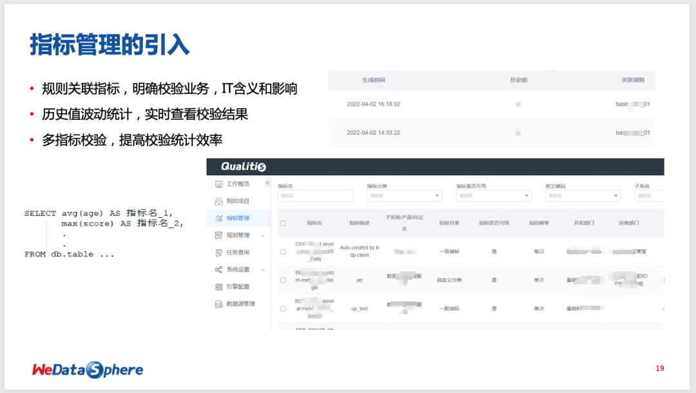Click the 指标描述 column header
The width and height of the screenshot is (696, 393).
pos(359,223)
